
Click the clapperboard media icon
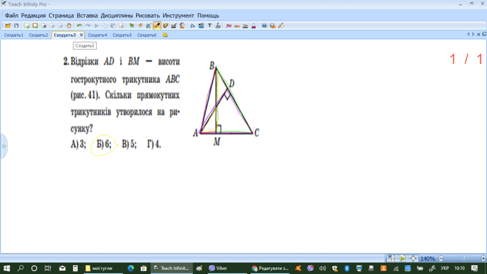click(201, 26)
